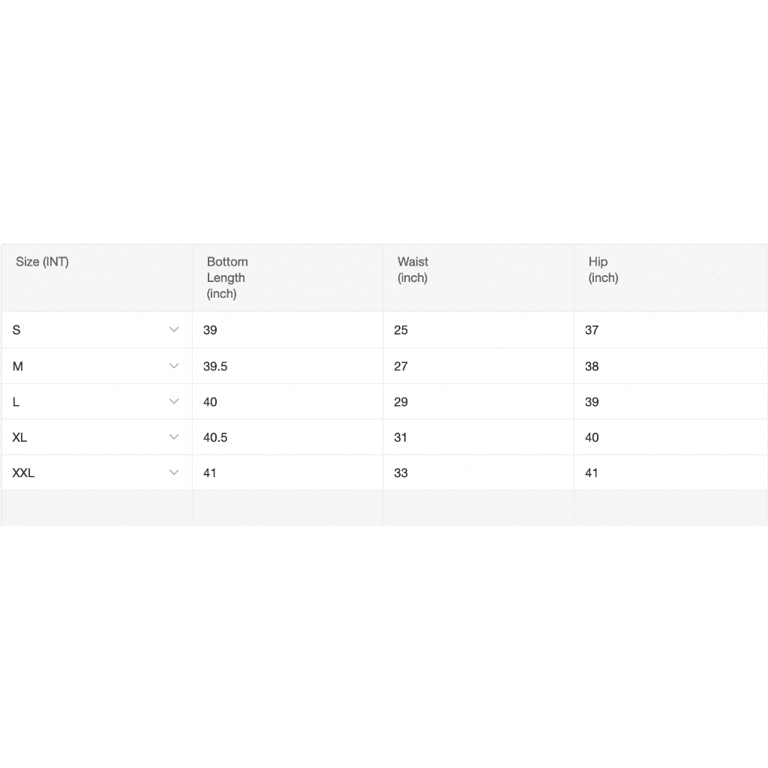768x768 pixels.
Task: Click waist value 29 for L
Action: pyautogui.click(x=400, y=402)
